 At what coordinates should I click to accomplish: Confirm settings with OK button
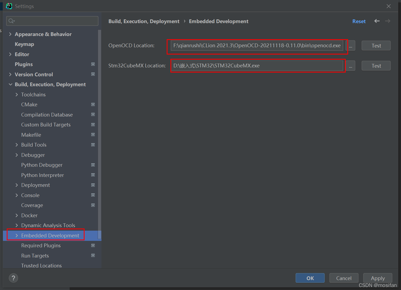310,278
